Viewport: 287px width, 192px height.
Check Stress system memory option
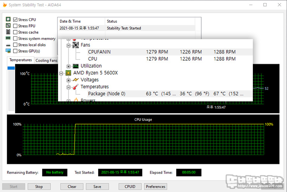15,38
